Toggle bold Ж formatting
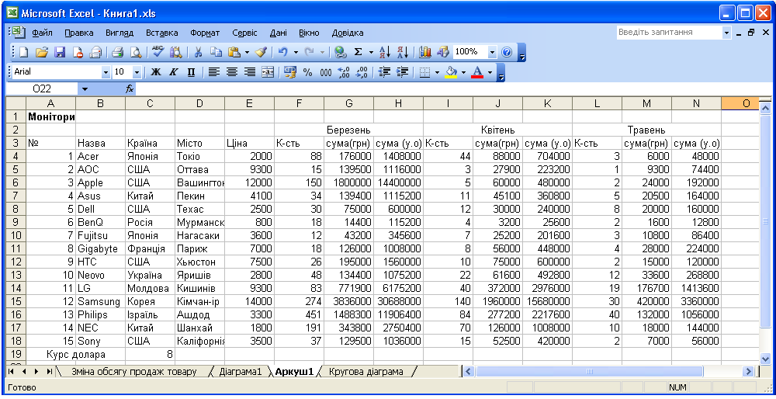This screenshot has width=776, height=399. pyautogui.click(x=156, y=72)
